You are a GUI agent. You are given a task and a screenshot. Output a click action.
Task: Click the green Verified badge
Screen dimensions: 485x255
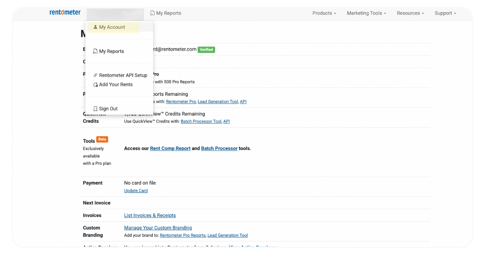pyautogui.click(x=206, y=49)
